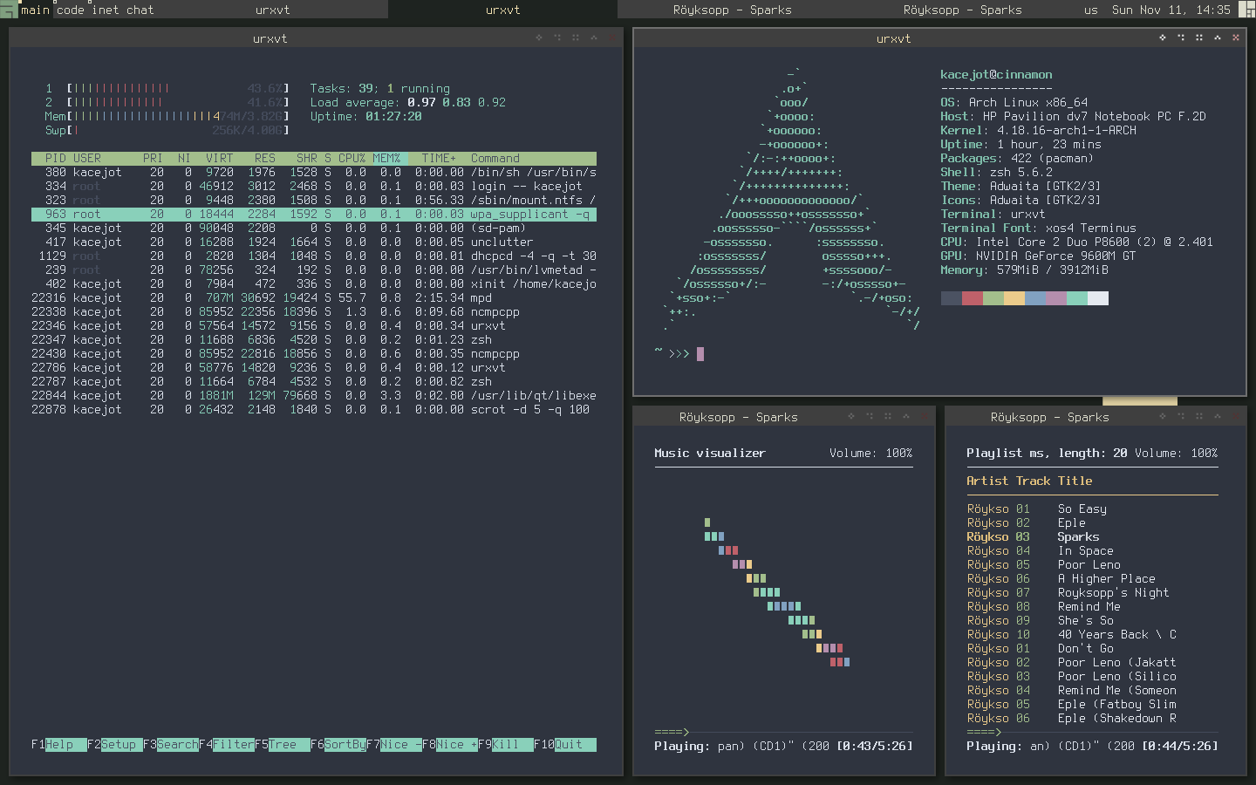Switch to the chat workspace tag
This screenshot has height=785, width=1256.
[140, 10]
